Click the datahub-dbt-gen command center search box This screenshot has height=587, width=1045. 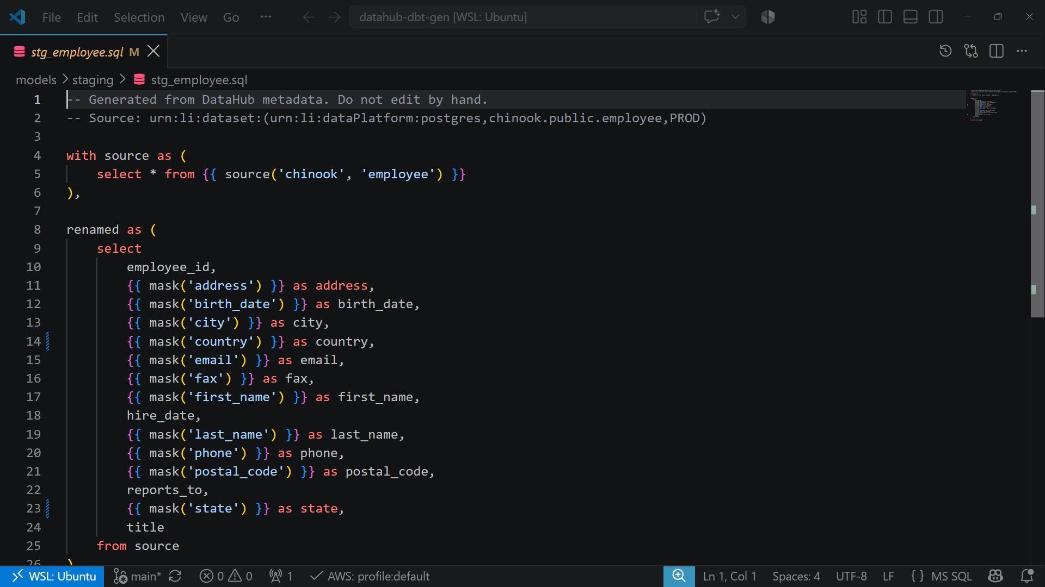point(522,17)
